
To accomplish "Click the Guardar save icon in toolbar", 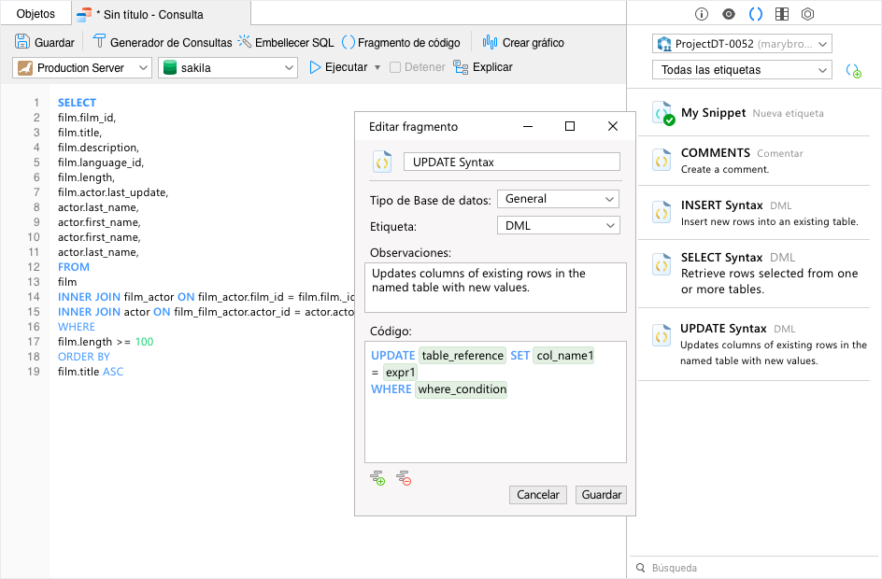I will pyautogui.click(x=22, y=42).
